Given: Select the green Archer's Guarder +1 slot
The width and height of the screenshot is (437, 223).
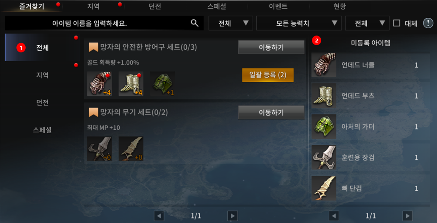Looking at the screenshot, I should 163,84.
